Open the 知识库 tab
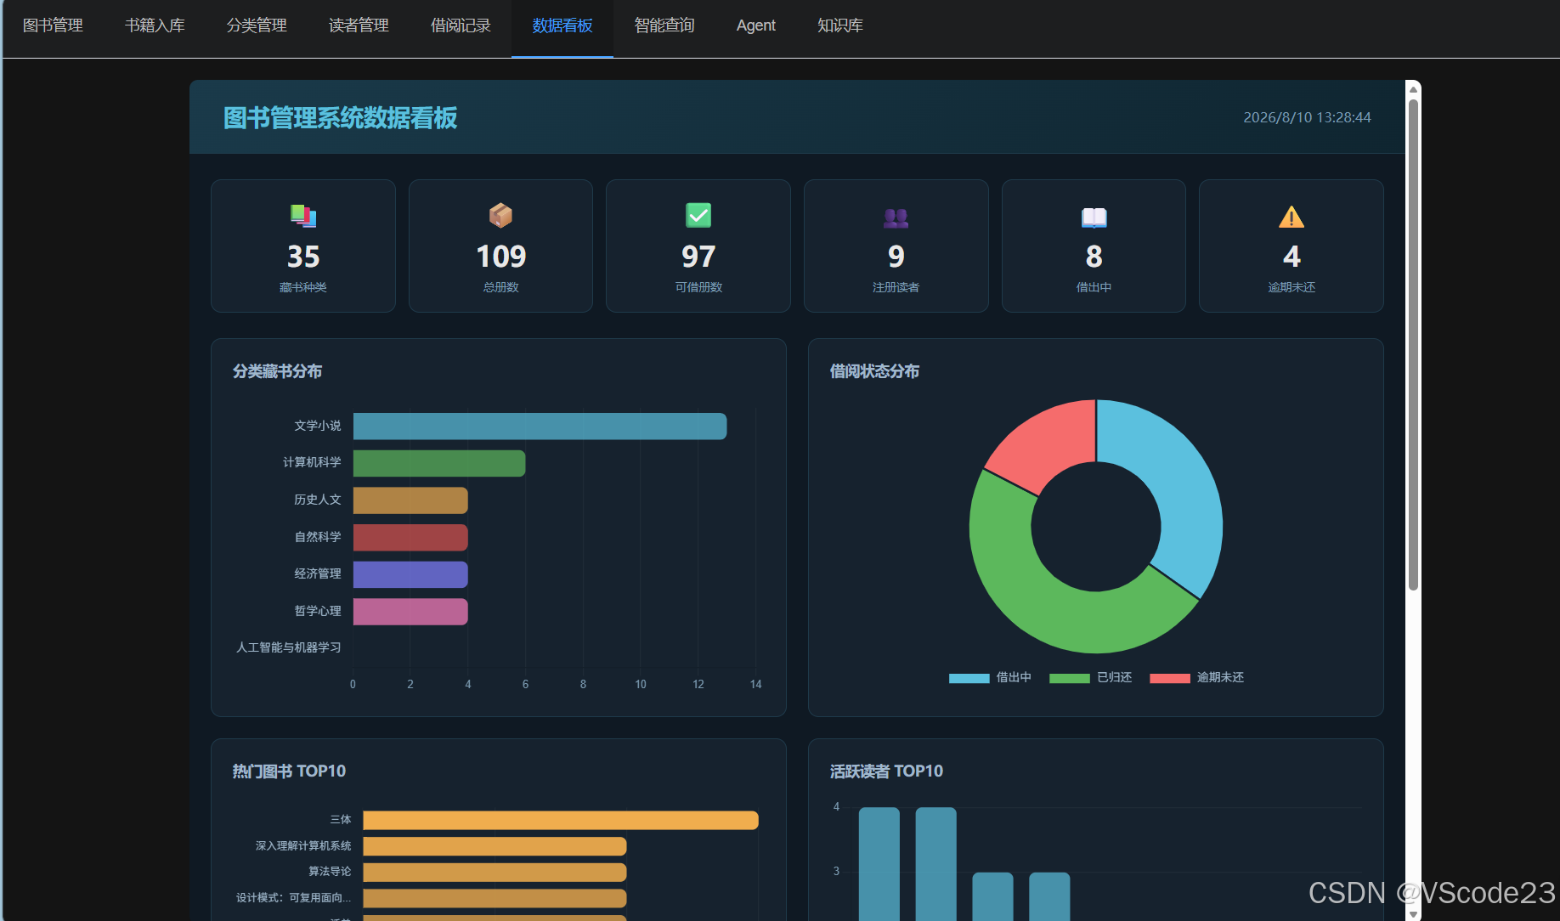Screen dimensions: 1560x921 [840, 25]
